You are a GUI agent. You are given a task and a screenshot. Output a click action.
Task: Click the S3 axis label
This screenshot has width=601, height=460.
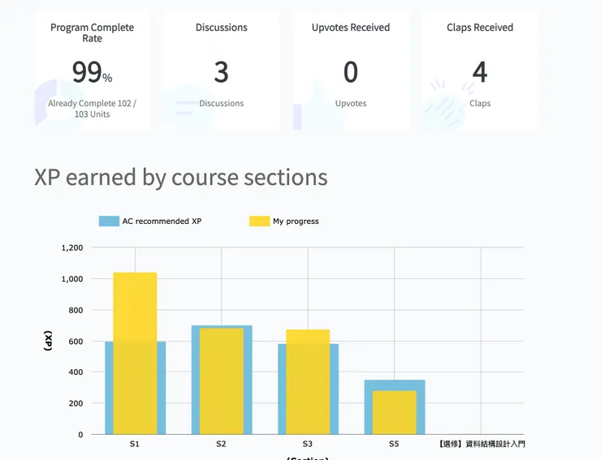pos(307,444)
